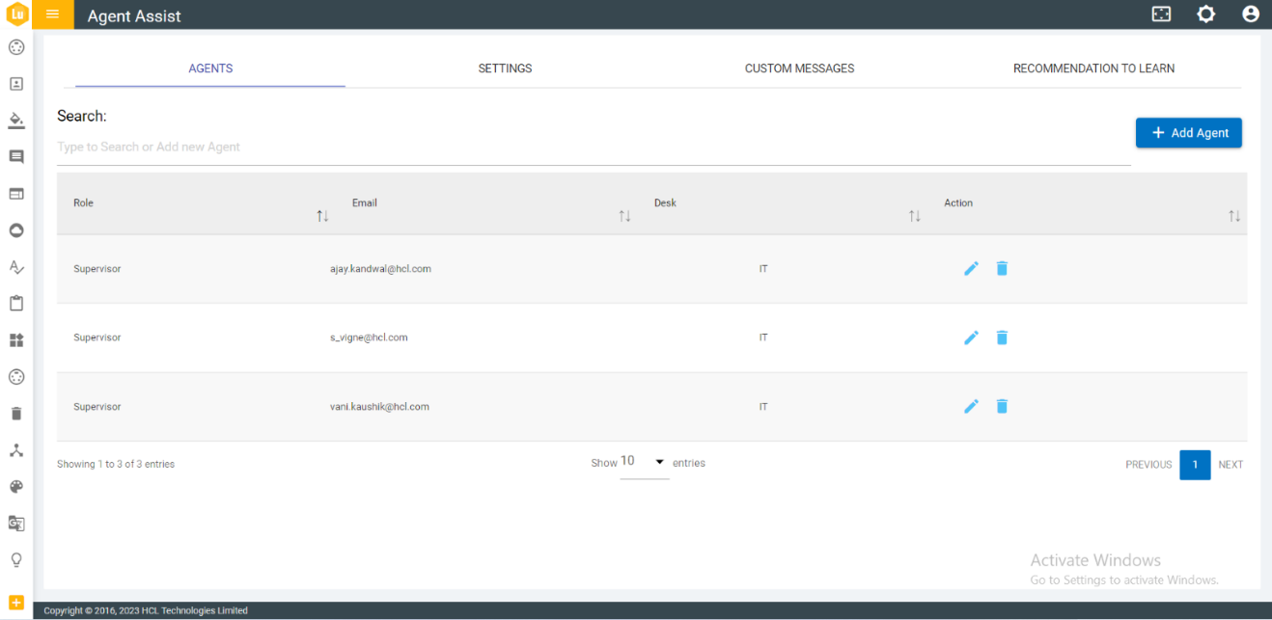Click the web window sidebar icon
This screenshot has height=620, width=1272.
tap(16, 194)
